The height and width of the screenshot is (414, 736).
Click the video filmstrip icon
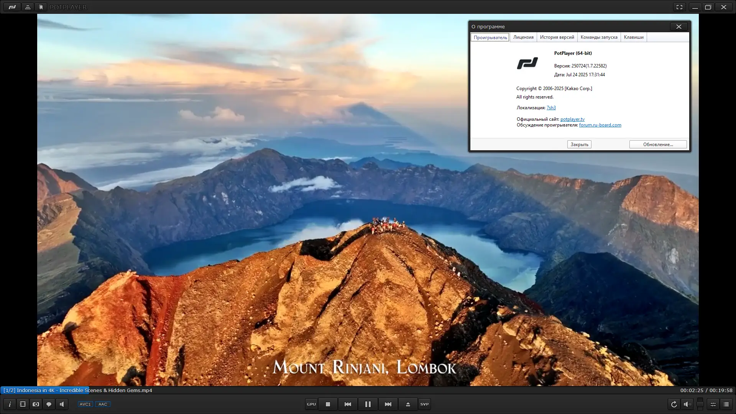point(23,404)
